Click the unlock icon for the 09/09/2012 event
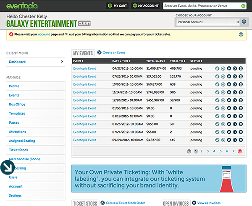 217,140
